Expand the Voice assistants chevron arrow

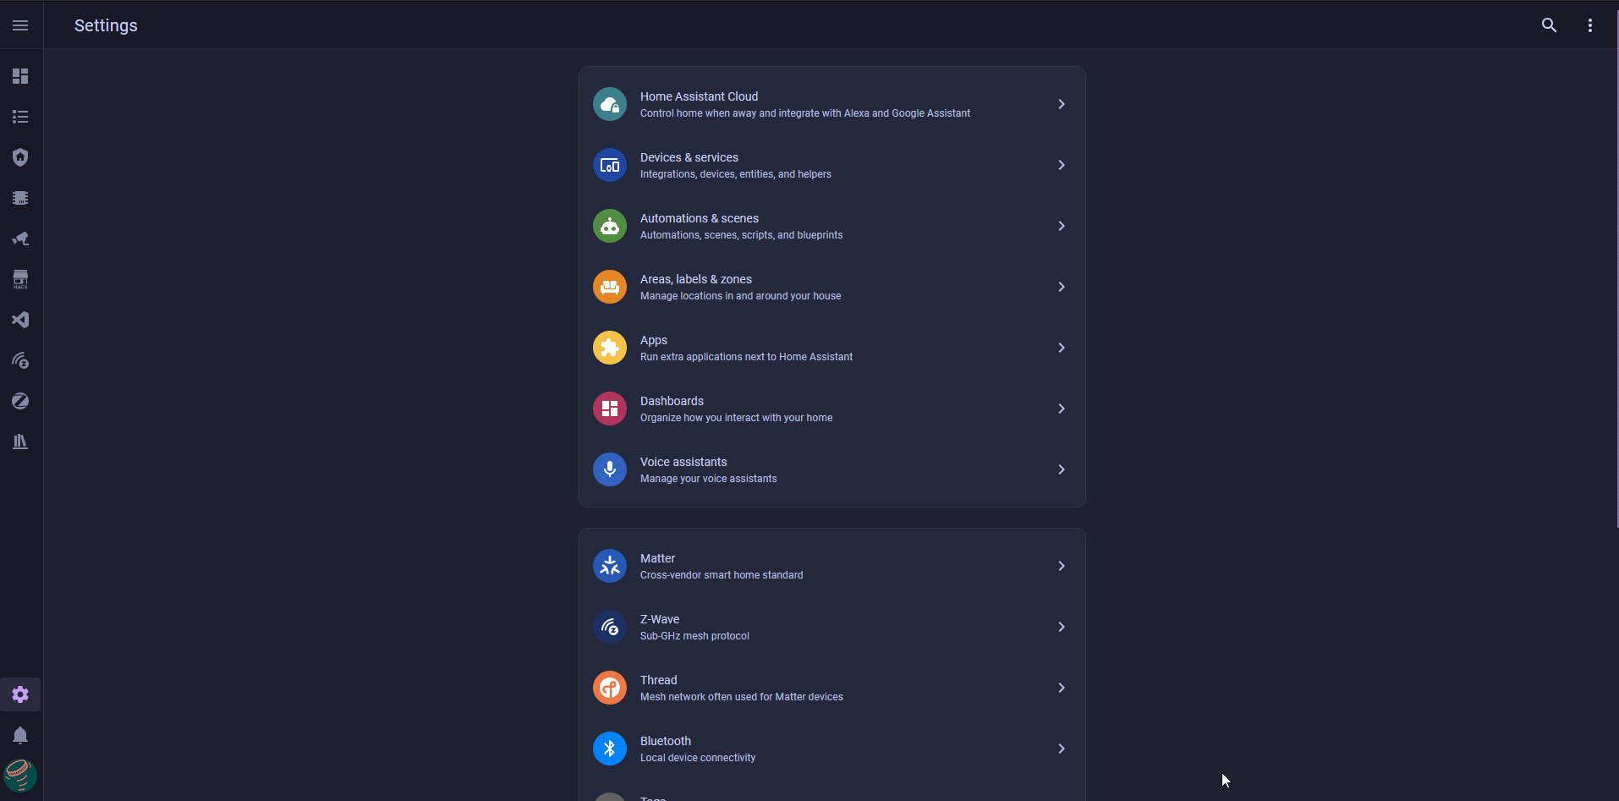coord(1061,469)
